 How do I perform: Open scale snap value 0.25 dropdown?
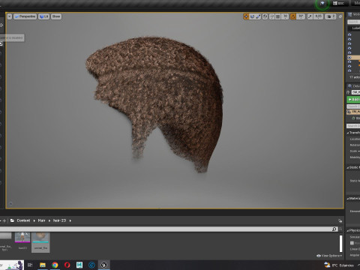[x=318, y=16]
